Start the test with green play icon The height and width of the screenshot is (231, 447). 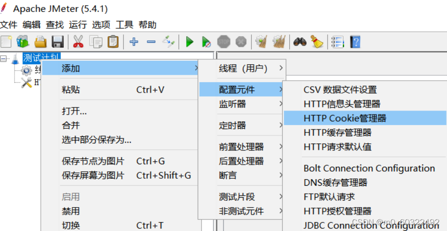189,42
